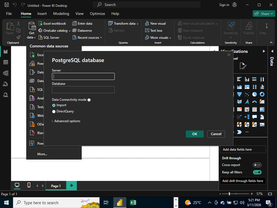Expand Advanced options in PostgreSQL dialog

[x=66, y=121]
